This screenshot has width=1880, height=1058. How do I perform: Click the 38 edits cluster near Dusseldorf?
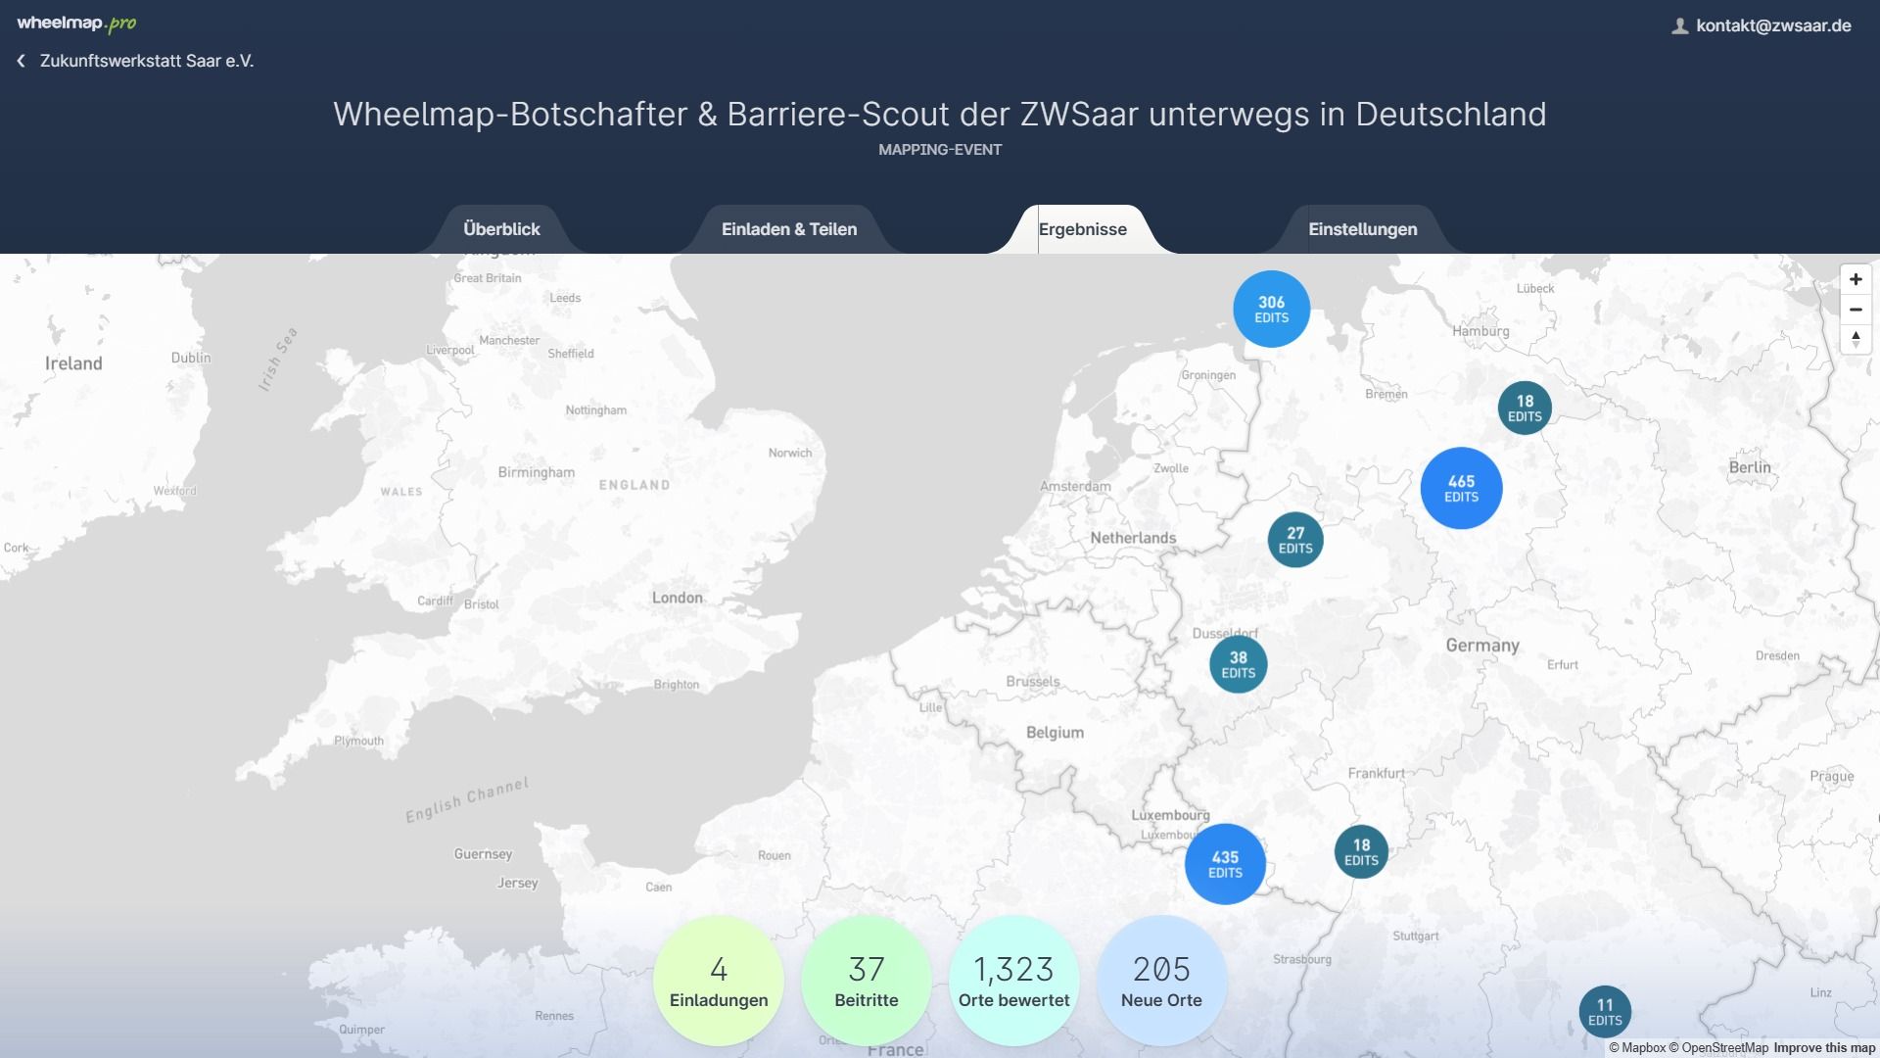pos(1238,665)
